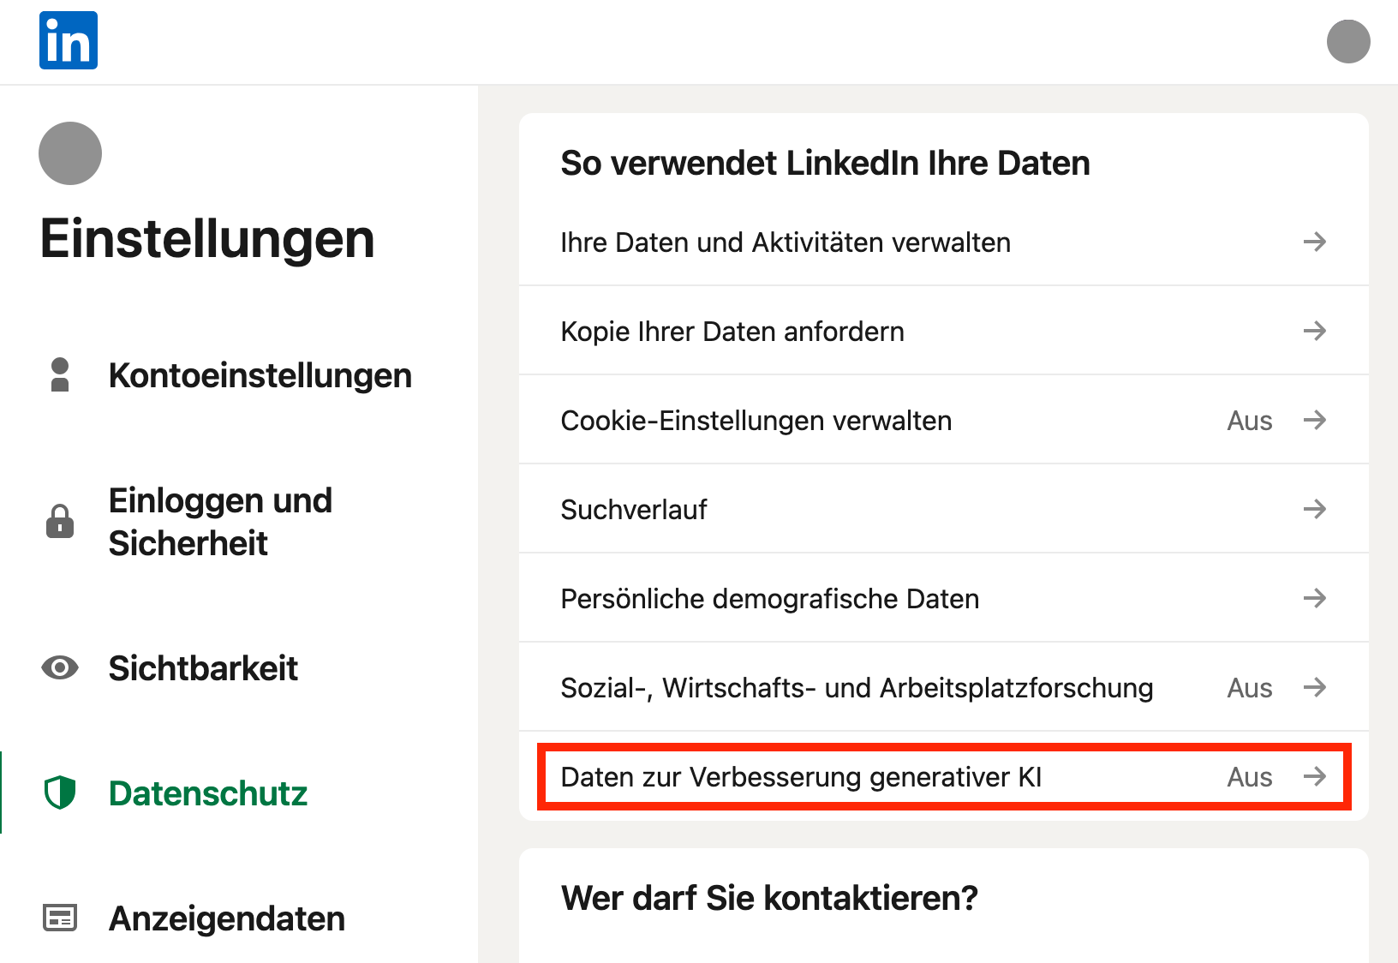Screen dimensions: 1398x963
Task: Click the Aus status next to Cookie-Einstellungen
Action: click(x=1249, y=420)
